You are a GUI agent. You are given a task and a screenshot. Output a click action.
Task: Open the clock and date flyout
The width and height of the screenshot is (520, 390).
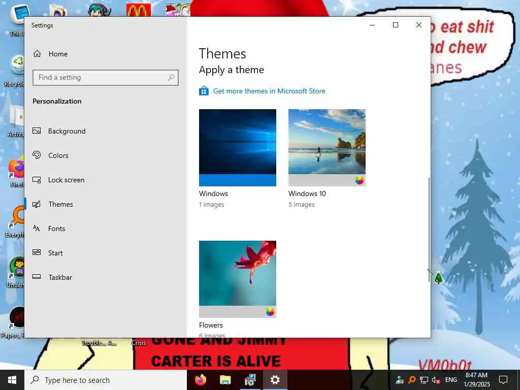pyautogui.click(x=476, y=380)
